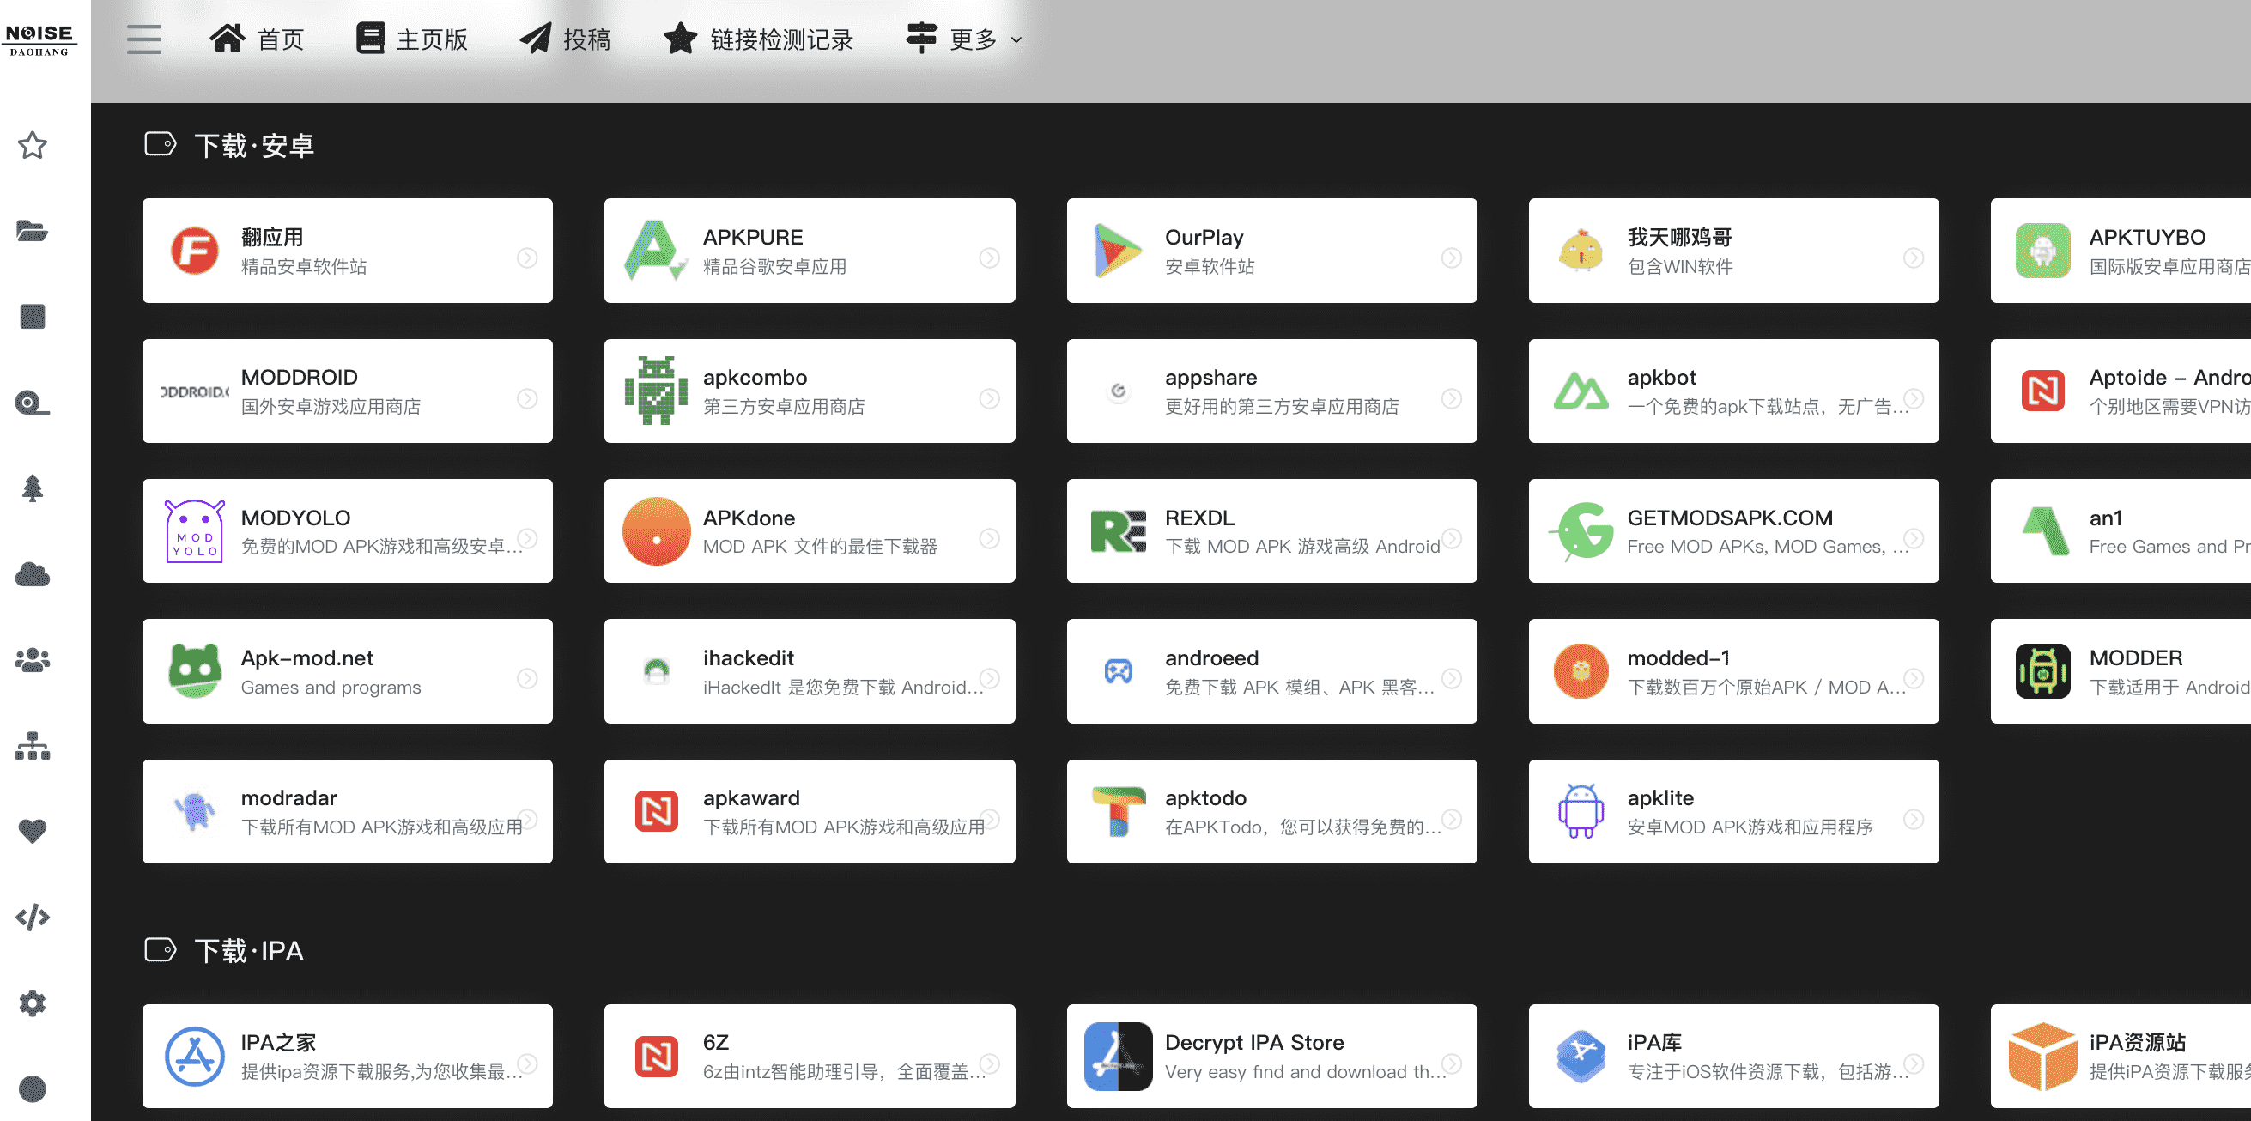Click the 下载·IPA section tag icon
2251x1121 pixels.
pos(160,949)
